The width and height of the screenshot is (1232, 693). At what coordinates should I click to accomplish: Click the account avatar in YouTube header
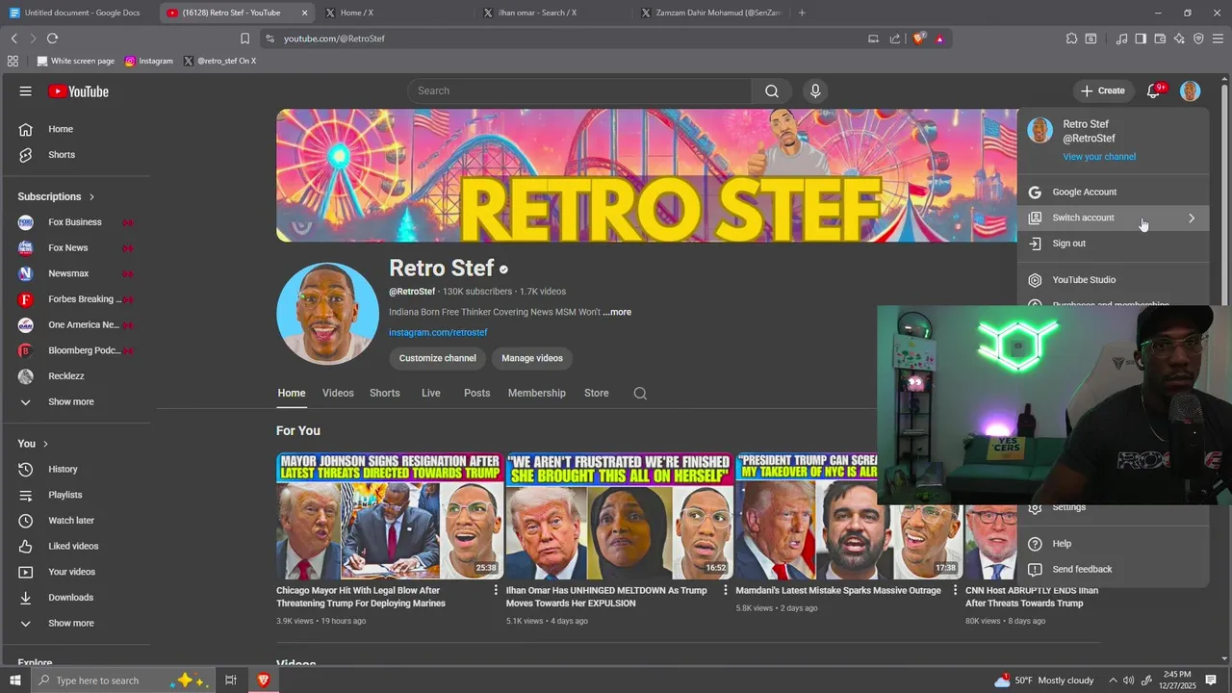coord(1191,90)
